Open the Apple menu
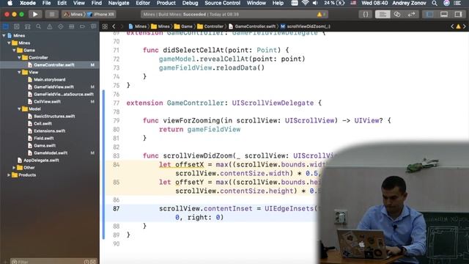The width and height of the screenshot is (469, 264). tap(10, 3)
